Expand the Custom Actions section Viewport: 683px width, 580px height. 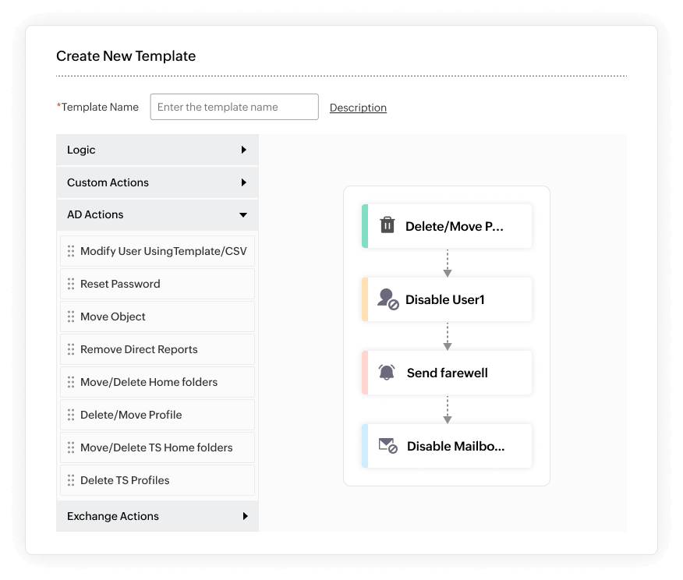[156, 182]
